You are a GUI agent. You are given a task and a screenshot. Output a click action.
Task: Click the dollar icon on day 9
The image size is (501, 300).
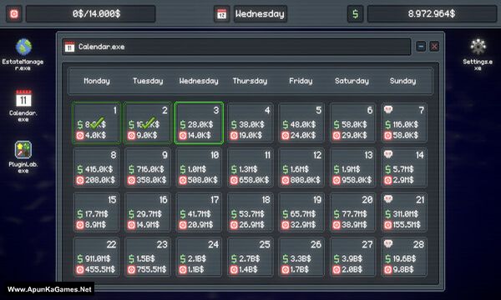coord(131,169)
